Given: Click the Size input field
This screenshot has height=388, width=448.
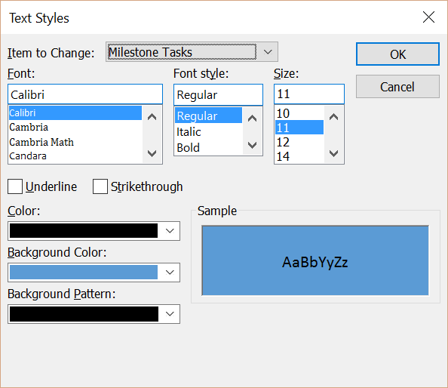Looking at the screenshot, I should point(309,94).
